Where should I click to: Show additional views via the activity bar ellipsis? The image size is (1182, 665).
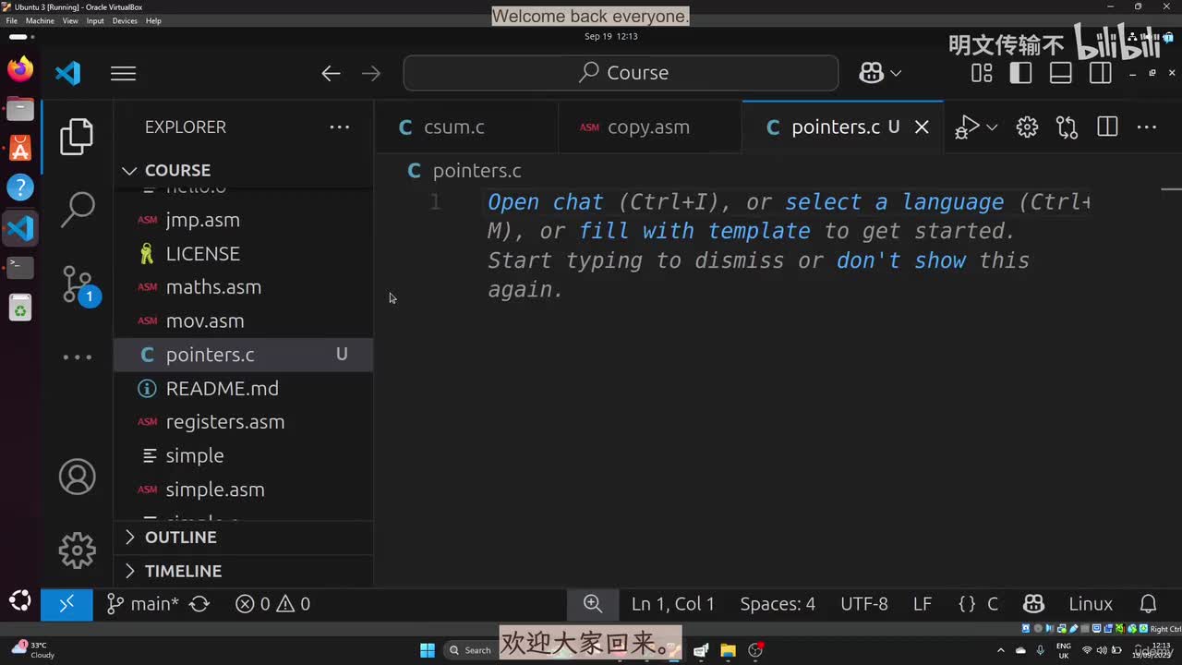click(77, 357)
